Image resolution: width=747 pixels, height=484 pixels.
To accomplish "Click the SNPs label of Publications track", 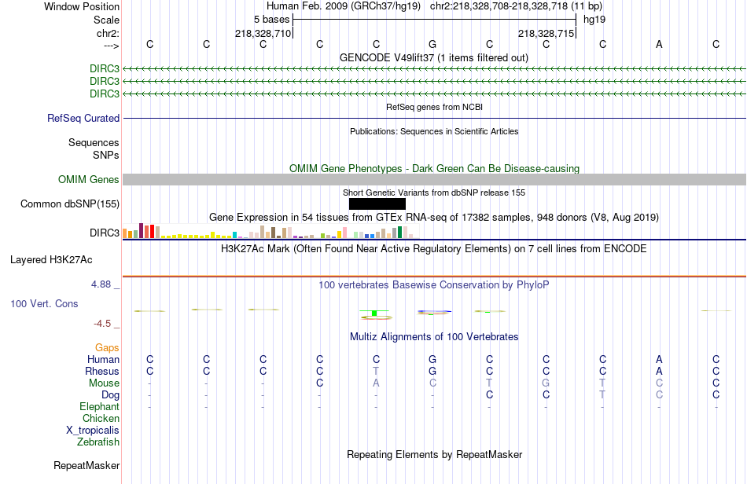I will pos(106,155).
